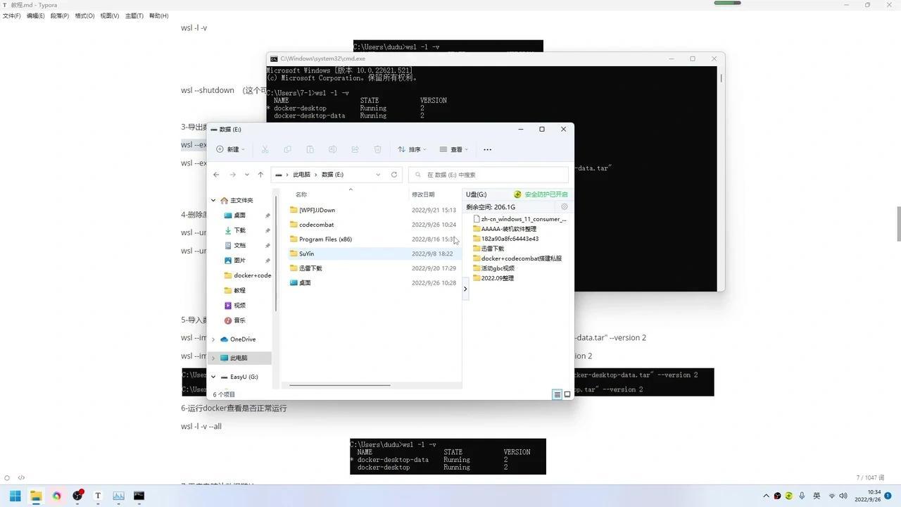This screenshot has height=507, width=901.
Task: Switch to thumbnail view using status bar toggle
Action: tap(567, 394)
